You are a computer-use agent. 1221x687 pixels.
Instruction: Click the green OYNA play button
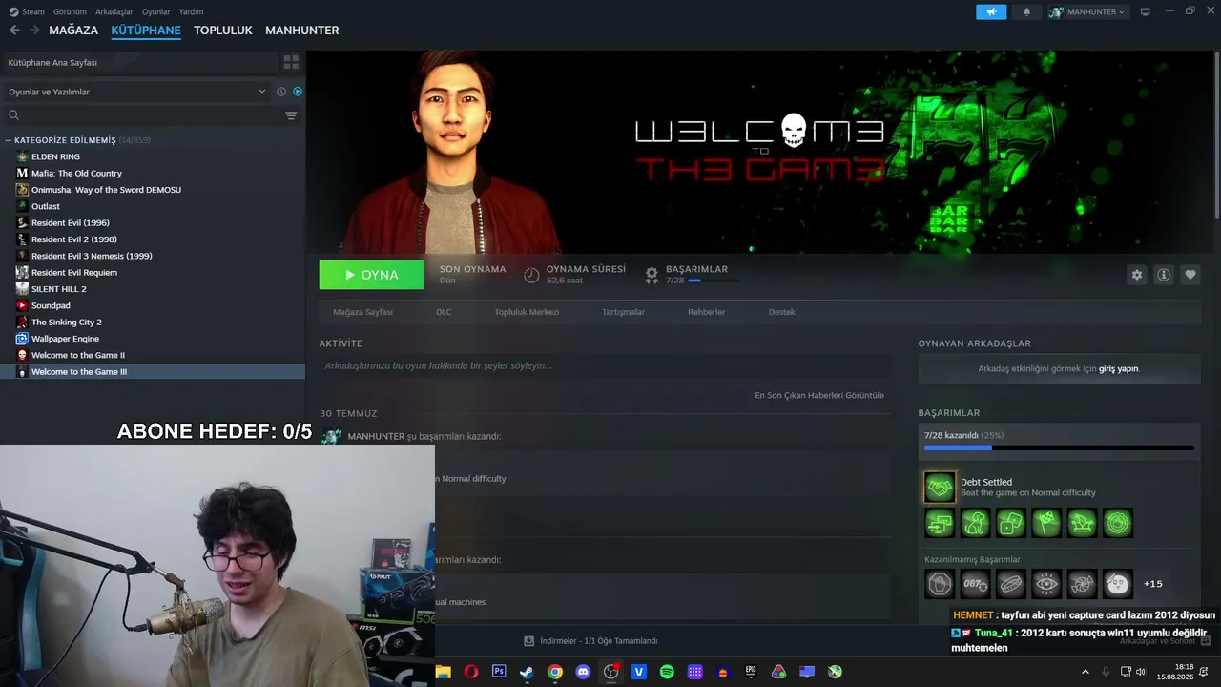pos(371,275)
